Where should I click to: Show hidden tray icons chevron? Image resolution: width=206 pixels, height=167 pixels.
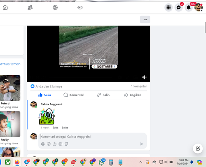pyautogui.click(x=140, y=162)
